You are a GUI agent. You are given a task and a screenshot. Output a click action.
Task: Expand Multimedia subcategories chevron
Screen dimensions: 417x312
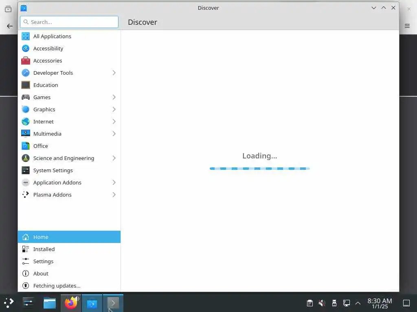coord(114,134)
